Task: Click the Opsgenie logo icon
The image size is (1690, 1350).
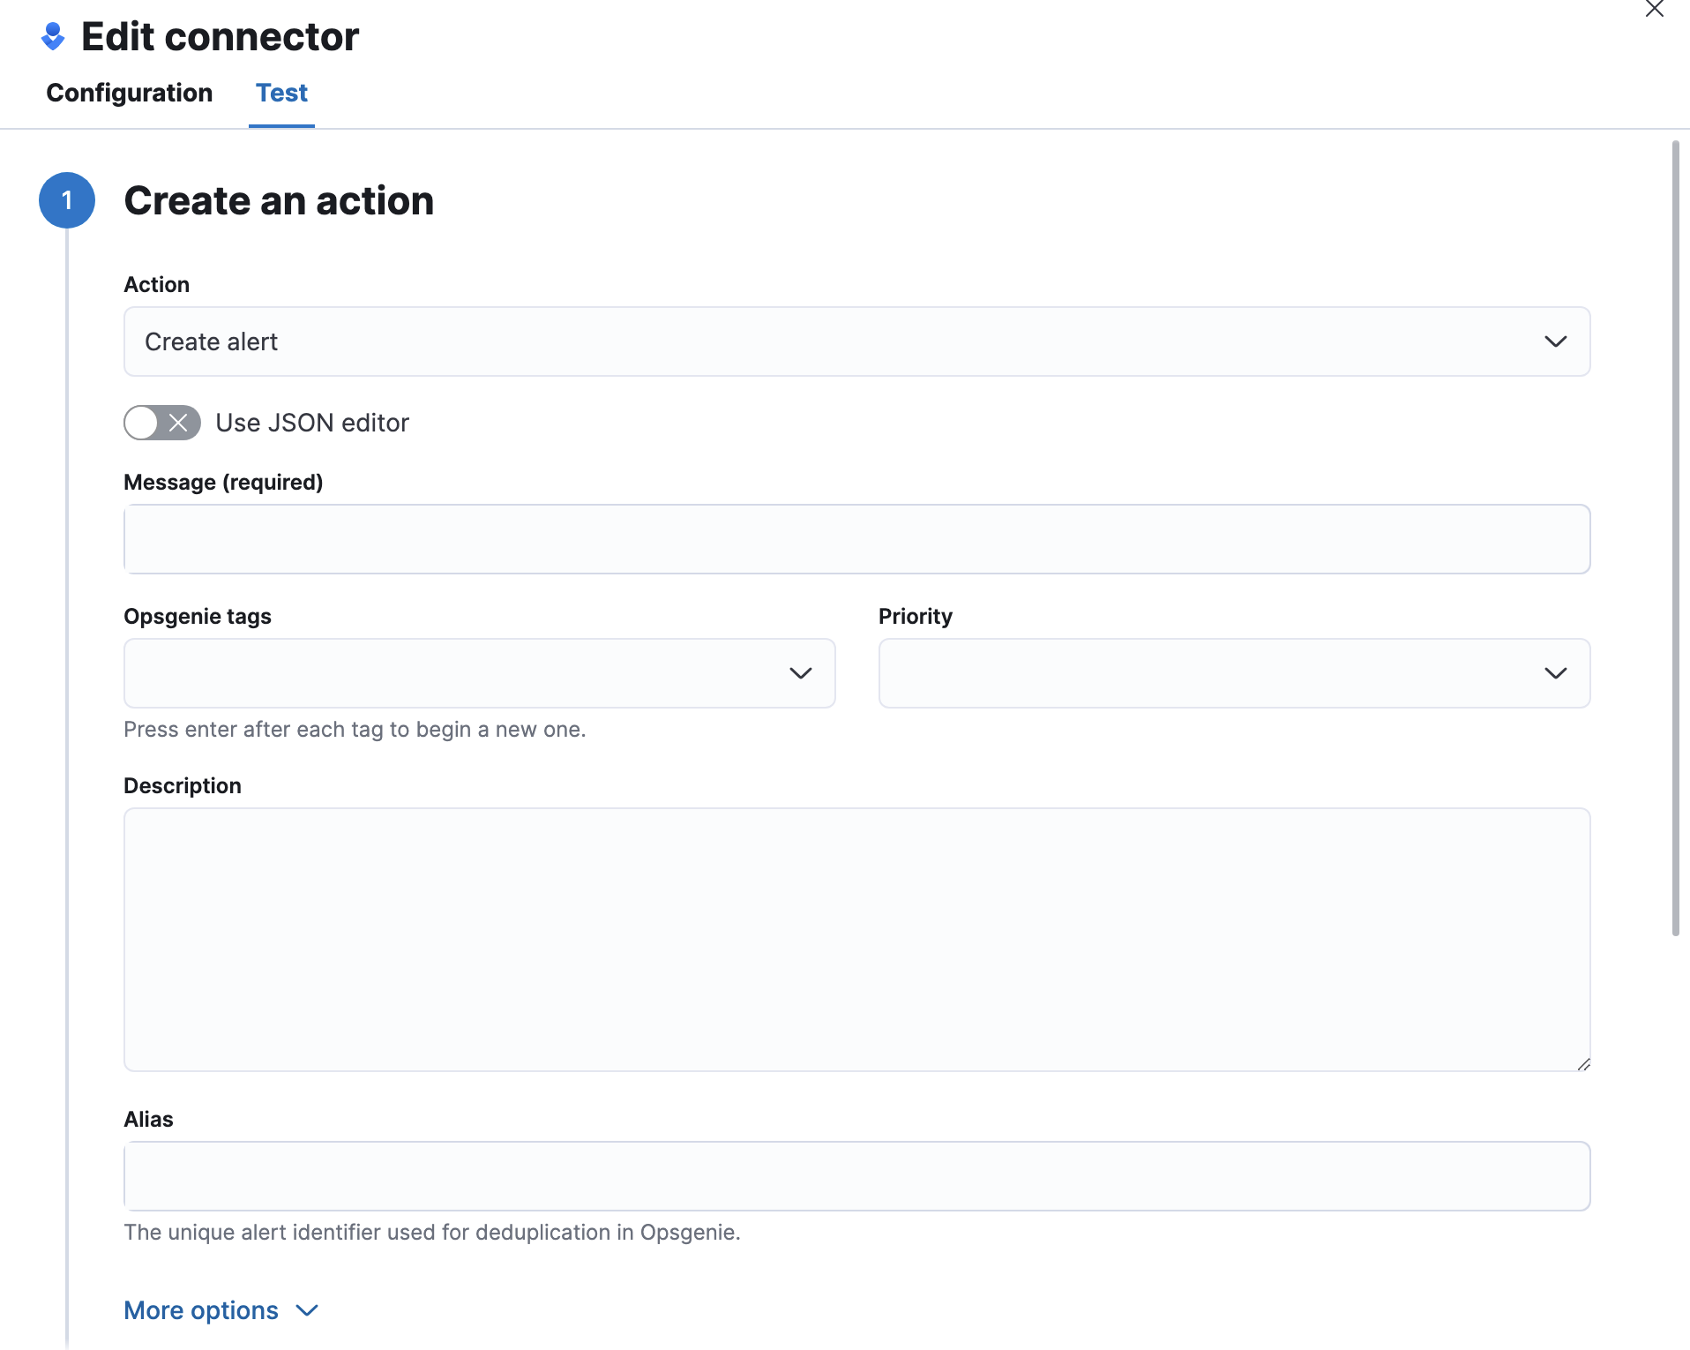Action: [x=53, y=36]
